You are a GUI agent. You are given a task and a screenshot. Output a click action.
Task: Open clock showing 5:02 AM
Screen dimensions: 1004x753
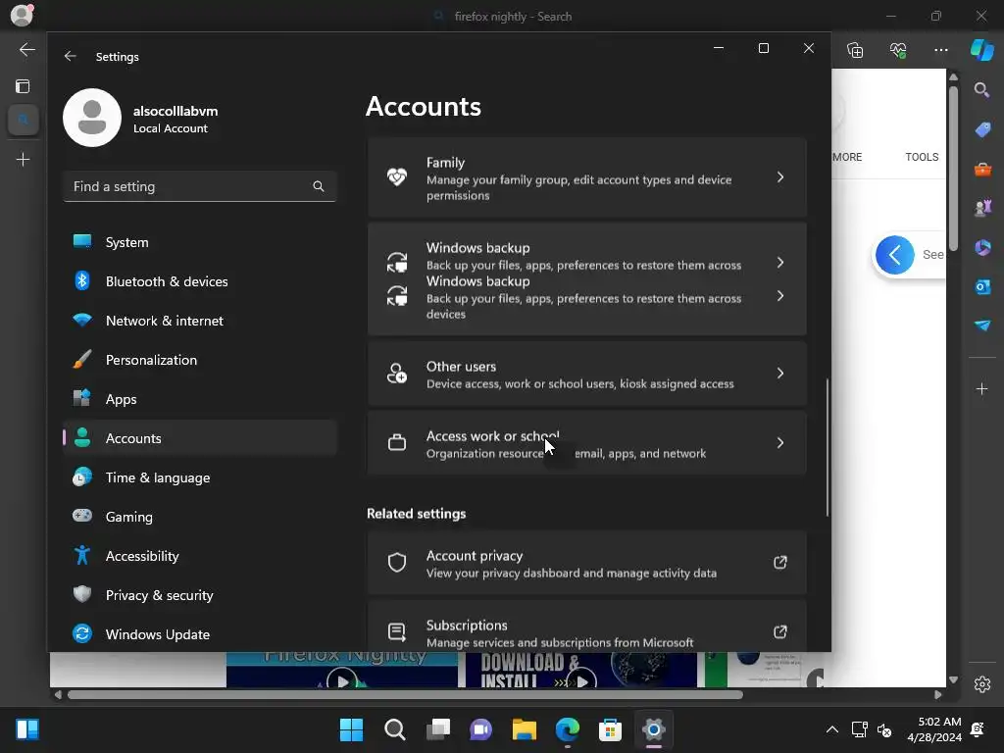point(934,729)
